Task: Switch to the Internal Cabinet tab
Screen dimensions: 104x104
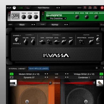Action: point(17,69)
